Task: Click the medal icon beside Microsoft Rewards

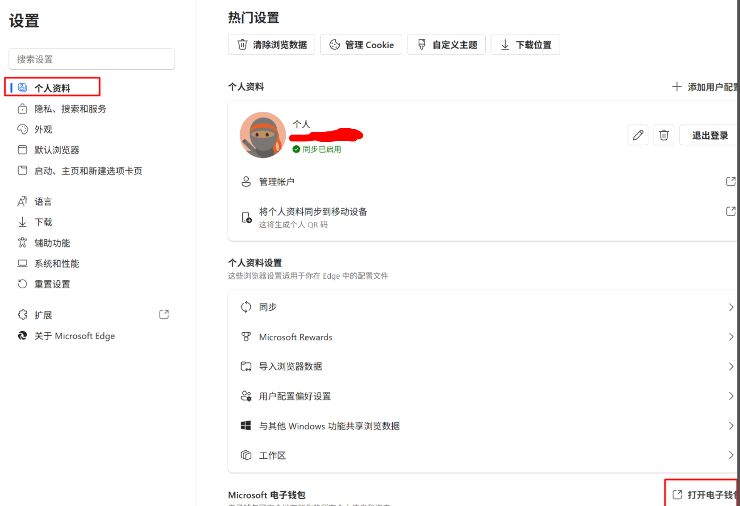Action: point(246,337)
